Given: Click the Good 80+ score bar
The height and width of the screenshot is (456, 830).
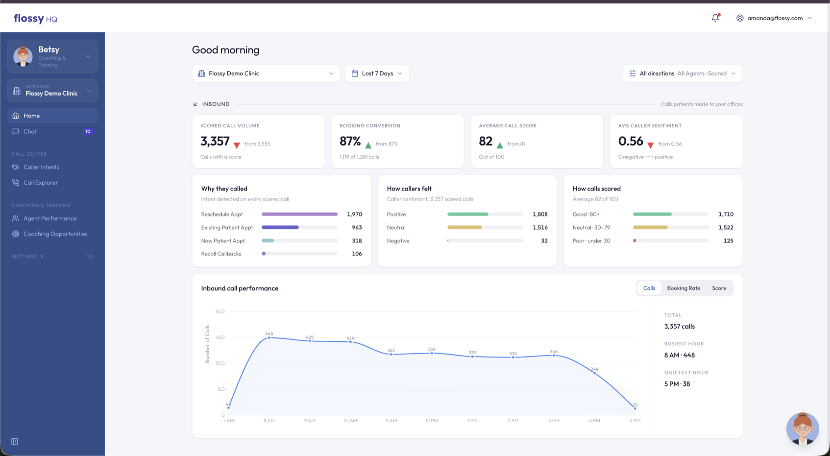Looking at the screenshot, I should [x=652, y=214].
